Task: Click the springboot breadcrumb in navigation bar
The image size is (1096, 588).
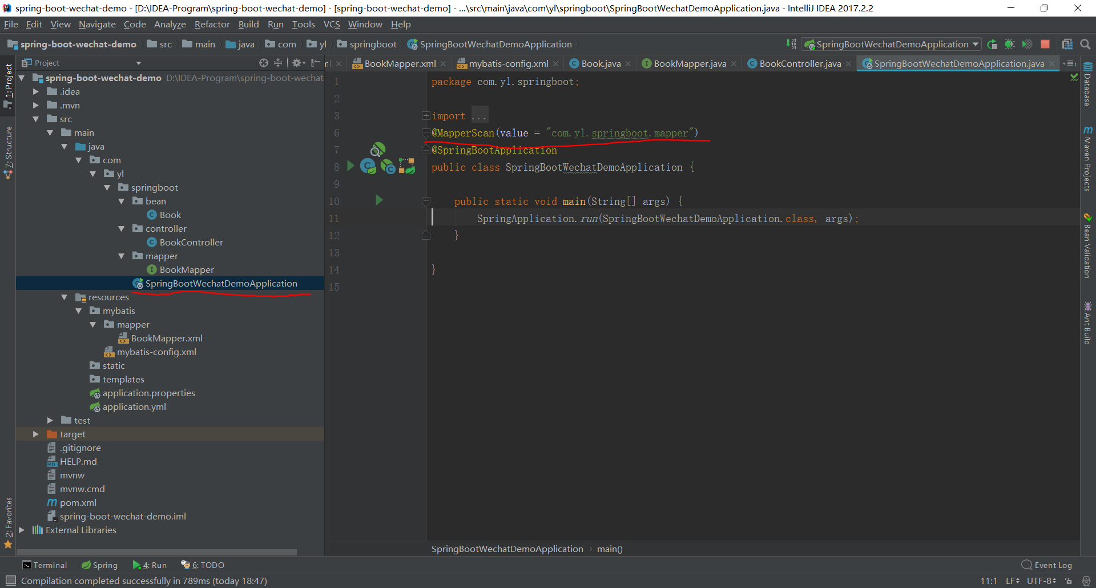Action: click(x=367, y=45)
